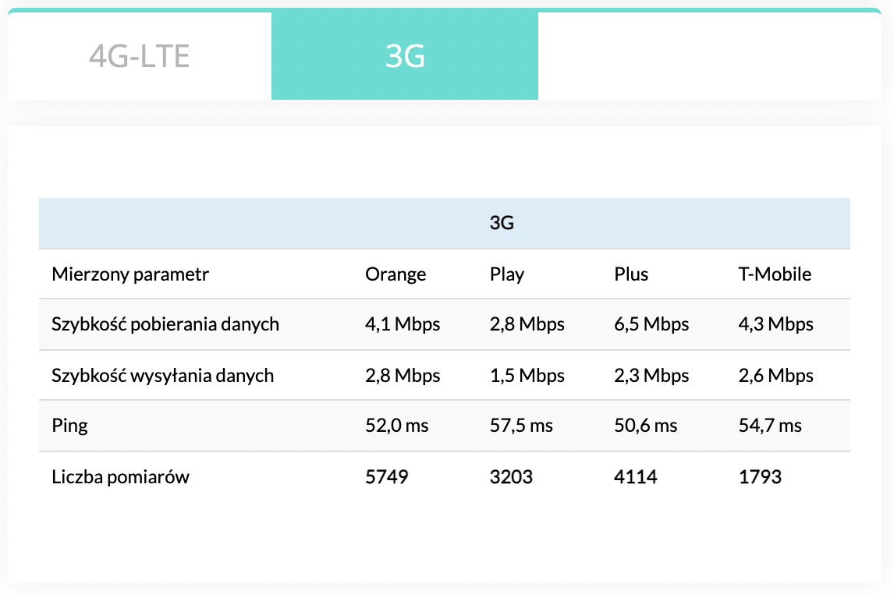
Task: Switch to the 4G-LTE tab
Action: (x=140, y=56)
